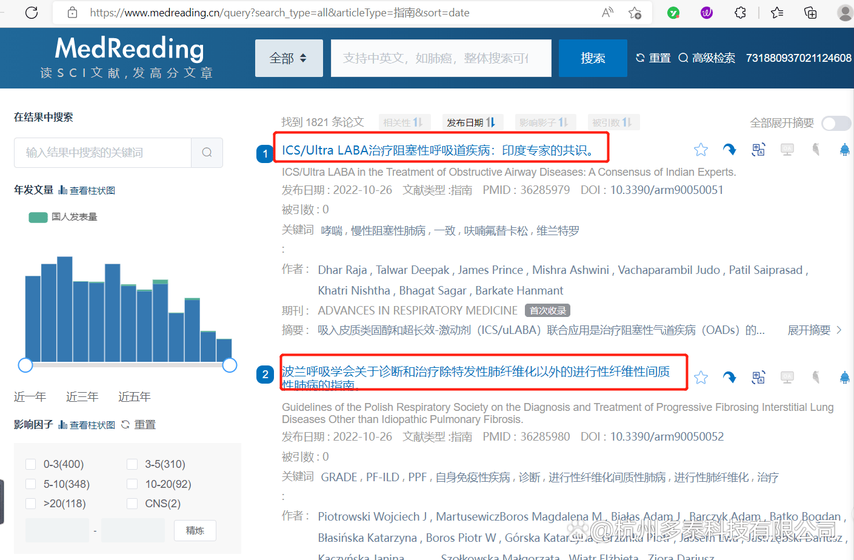Check the >20(118) impact factor box

[x=30, y=504]
